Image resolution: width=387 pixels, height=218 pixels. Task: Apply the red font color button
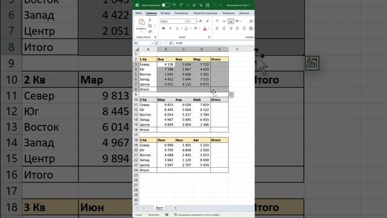pyautogui.click(x=204, y=28)
